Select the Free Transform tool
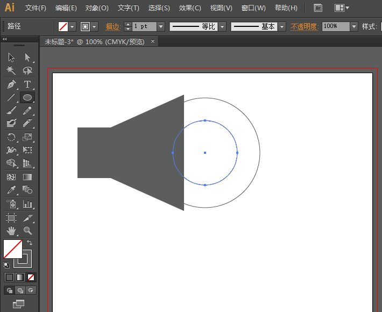382x312 pixels. pyautogui.click(x=27, y=150)
